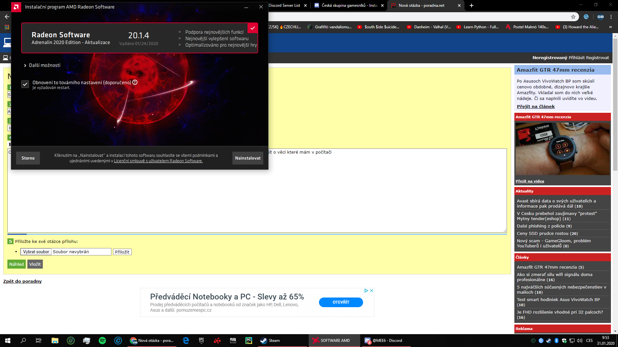Open PyCharm from the taskbar
The image size is (618, 347).
click(249, 341)
